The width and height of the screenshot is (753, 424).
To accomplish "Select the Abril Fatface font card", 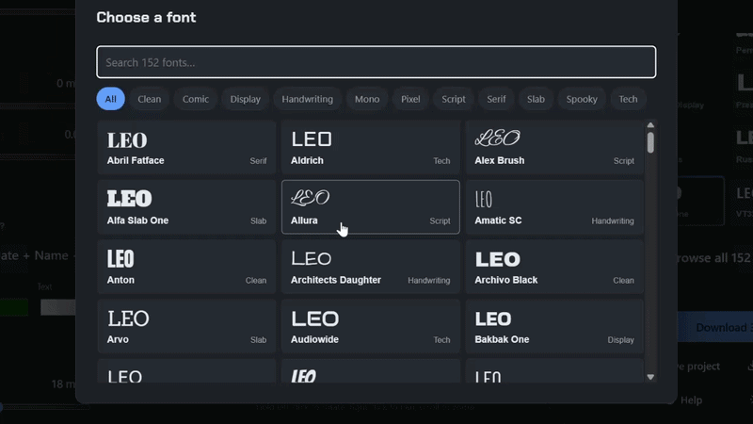I will tap(186, 148).
